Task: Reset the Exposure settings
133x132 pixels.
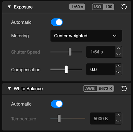Action: [x=124, y=7]
